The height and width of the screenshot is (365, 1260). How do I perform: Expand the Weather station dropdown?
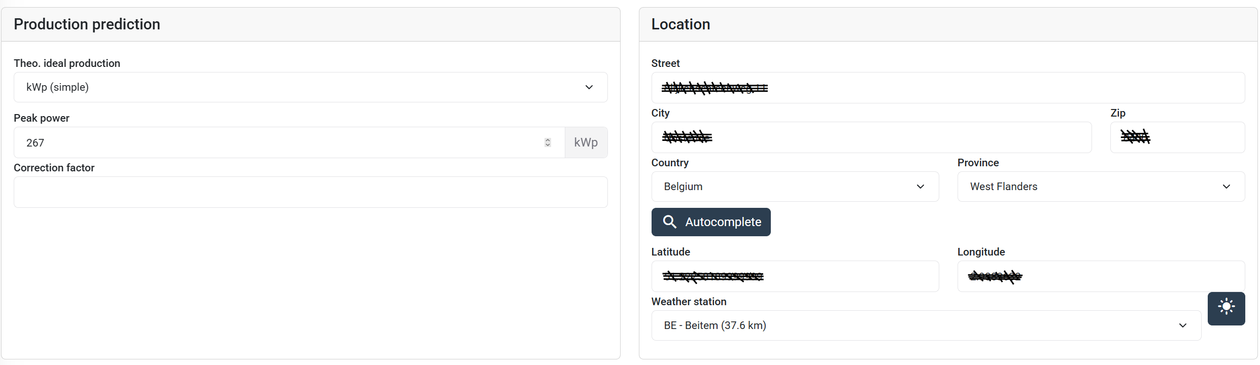pyautogui.click(x=926, y=325)
